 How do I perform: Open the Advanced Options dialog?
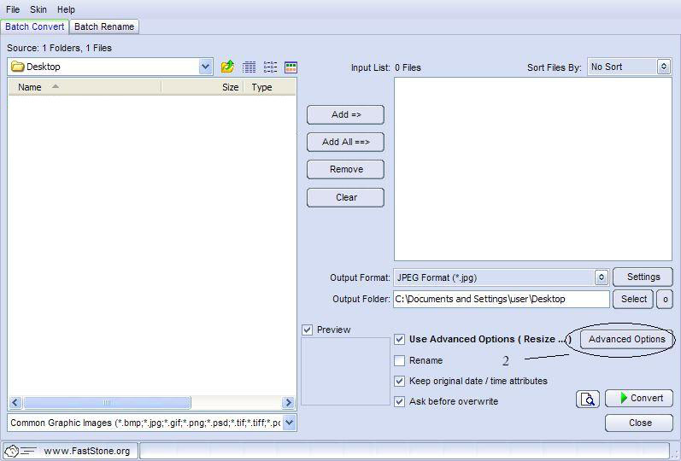click(626, 339)
